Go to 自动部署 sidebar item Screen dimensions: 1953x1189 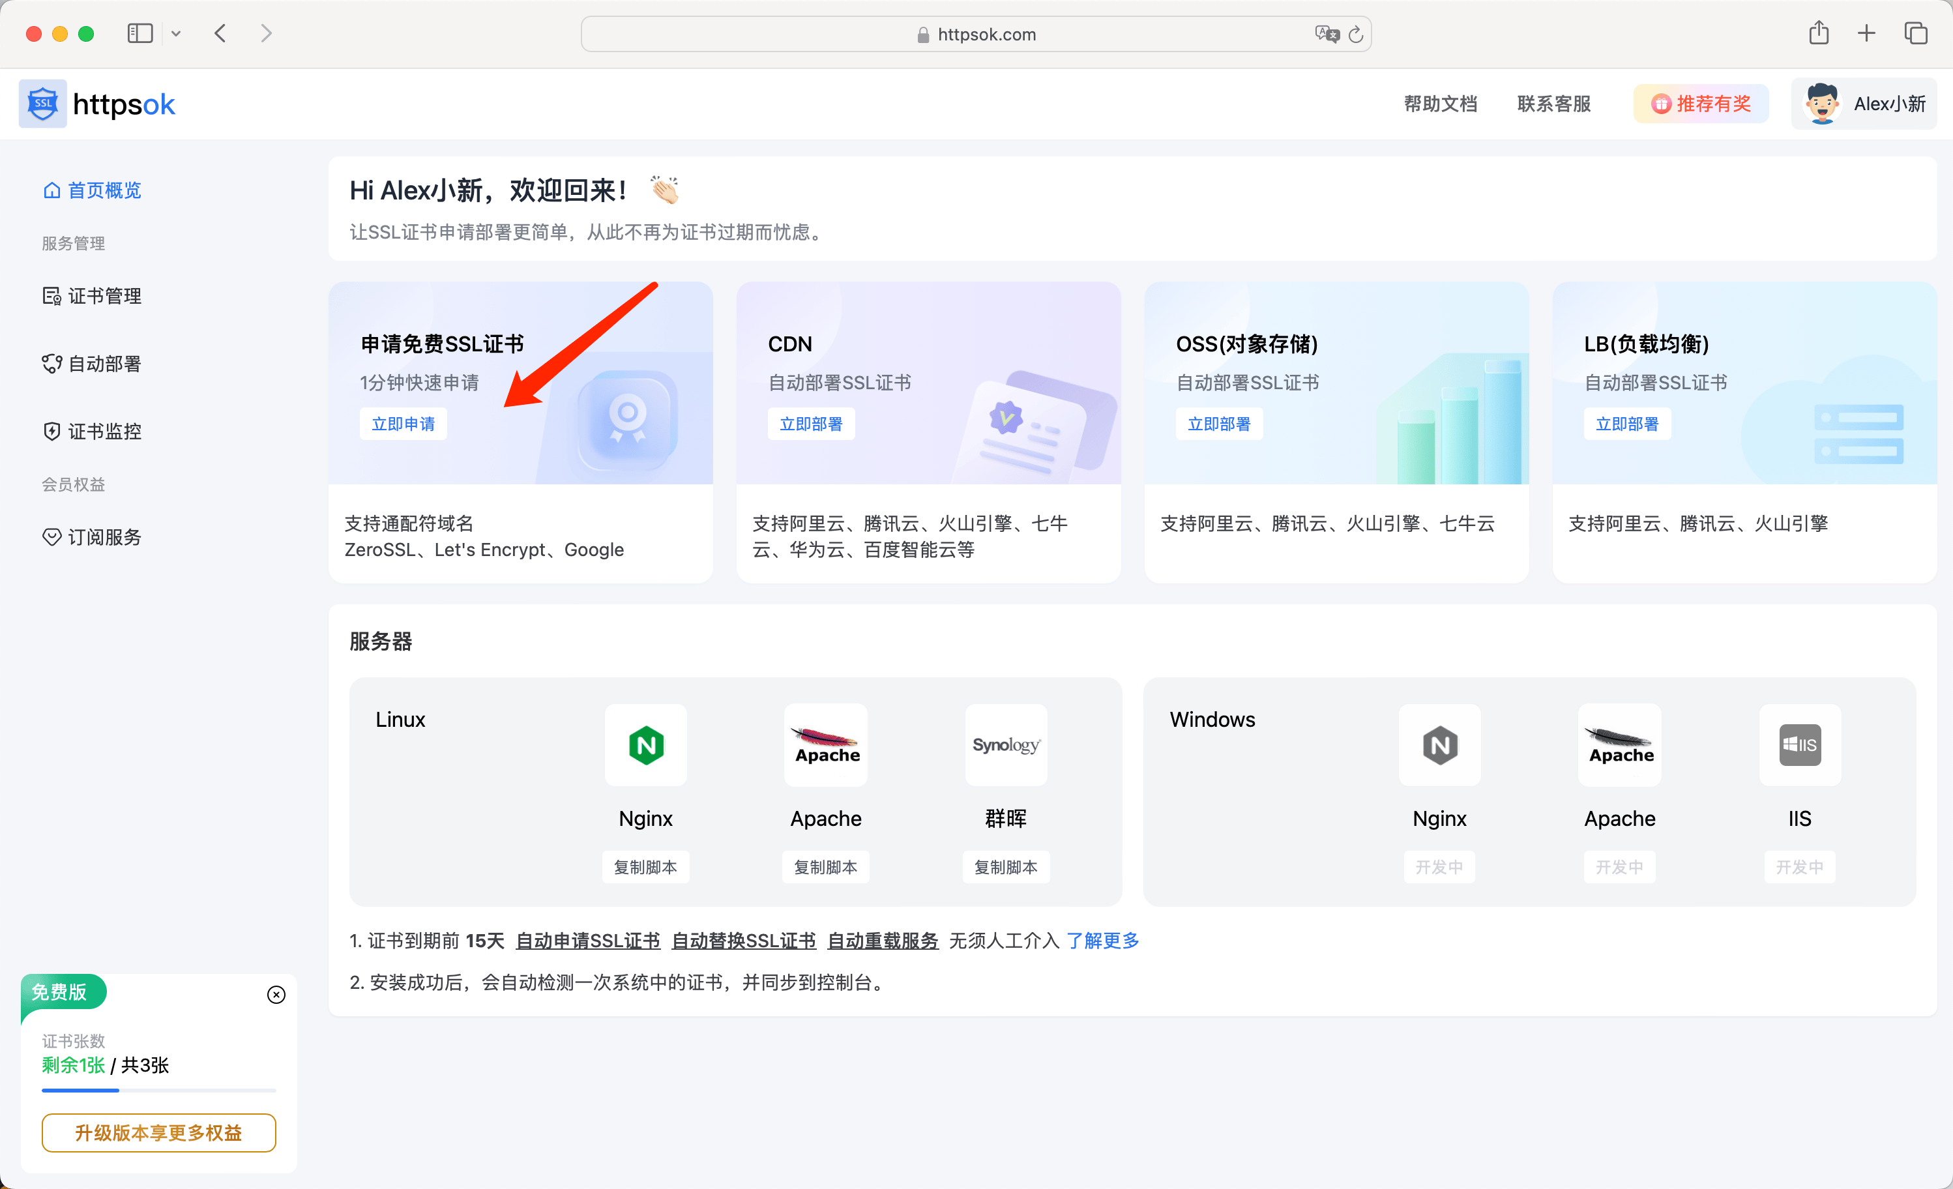click(104, 364)
